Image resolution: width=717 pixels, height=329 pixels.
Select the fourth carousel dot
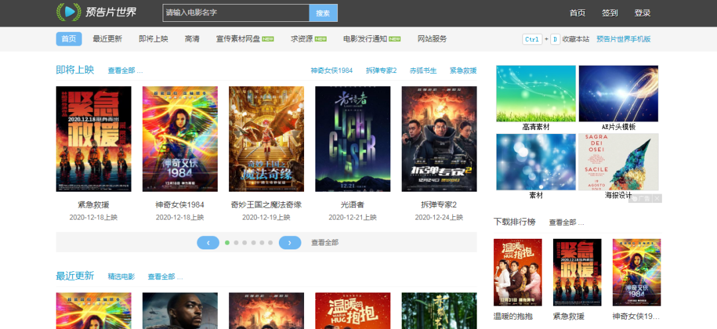point(254,243)
